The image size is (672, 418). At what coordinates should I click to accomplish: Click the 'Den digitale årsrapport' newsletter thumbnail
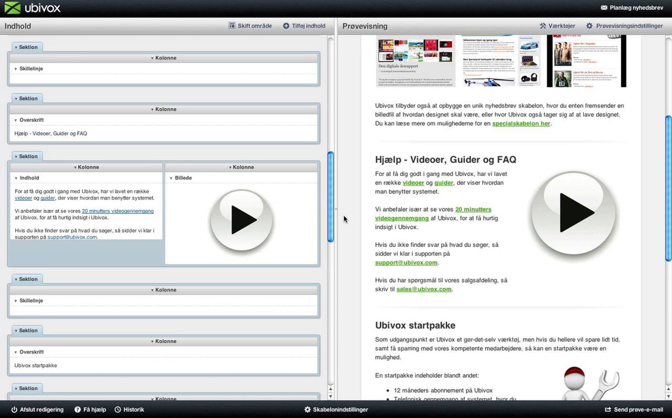(x=416, y=61)
